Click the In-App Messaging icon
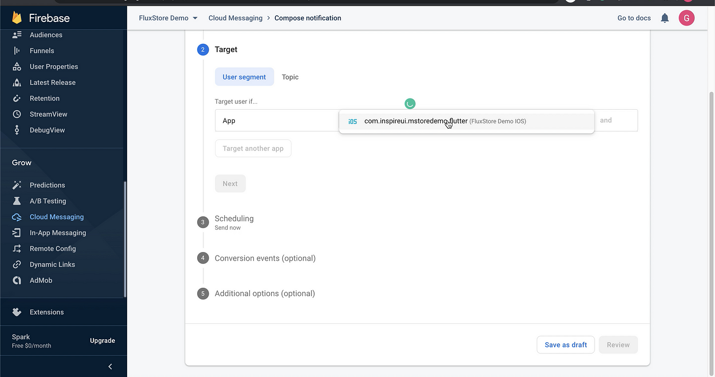 pos(17,233)
